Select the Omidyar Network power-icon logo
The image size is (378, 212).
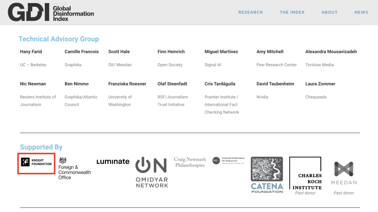coord(152,172)
